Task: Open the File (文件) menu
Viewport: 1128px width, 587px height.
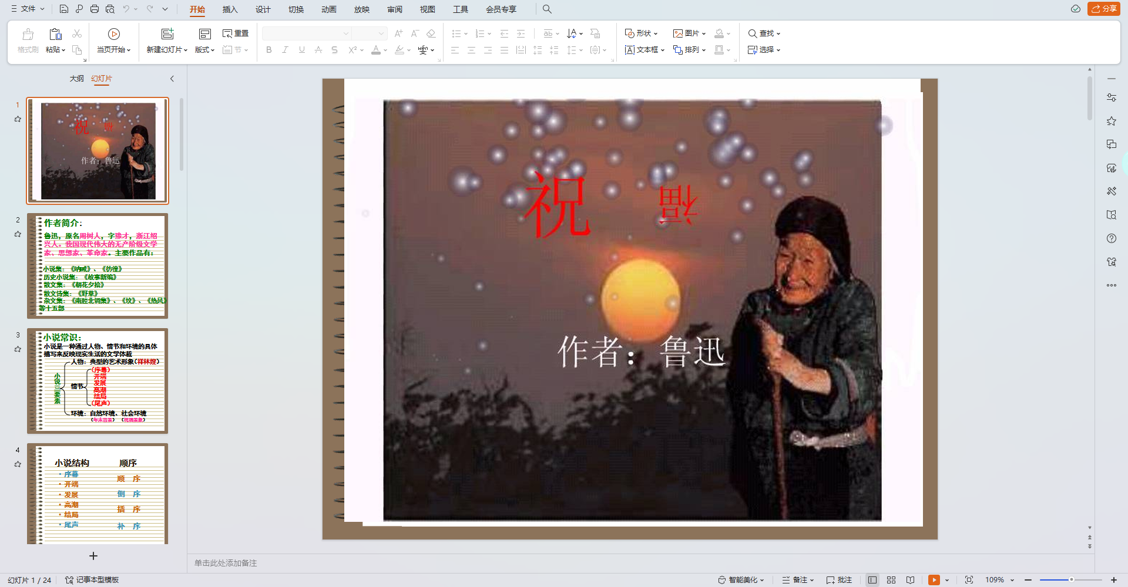Action: pyautogui.click(x=28, y=9)
